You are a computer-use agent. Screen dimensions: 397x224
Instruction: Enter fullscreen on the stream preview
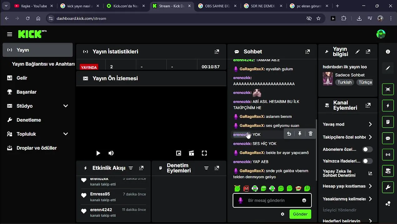coord(204,153)
